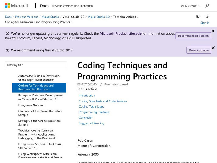Jump to Suggested Reading section
The height and width of the screenshot is (163, 217).
tap(91, 123)
